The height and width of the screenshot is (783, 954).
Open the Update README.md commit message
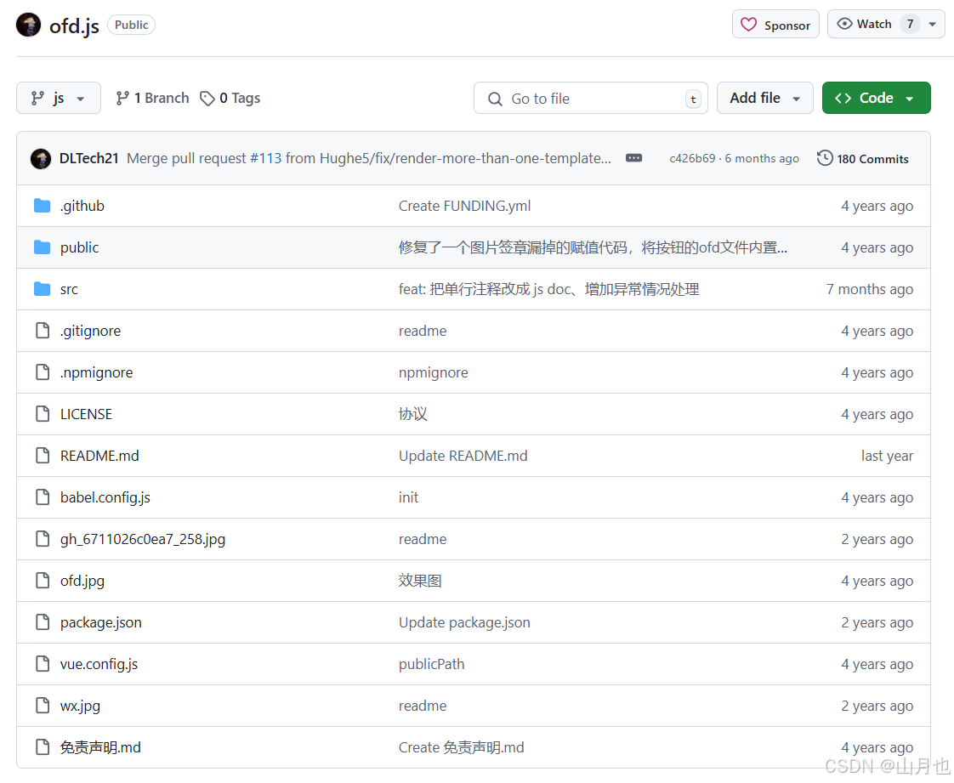(463, 456)
